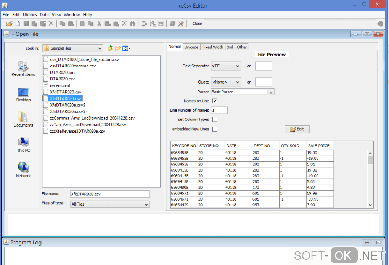
Task: Enable the set Column Types checkbox
Action: pyautogui.click(x=215, y=119)
